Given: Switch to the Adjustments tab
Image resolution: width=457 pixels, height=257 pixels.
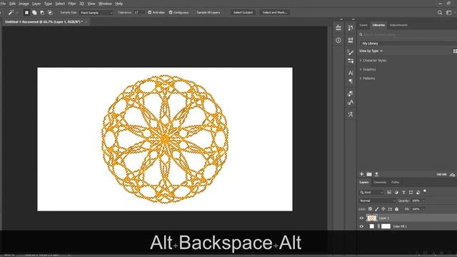Looking at the screenshot, I should (398, 25).
